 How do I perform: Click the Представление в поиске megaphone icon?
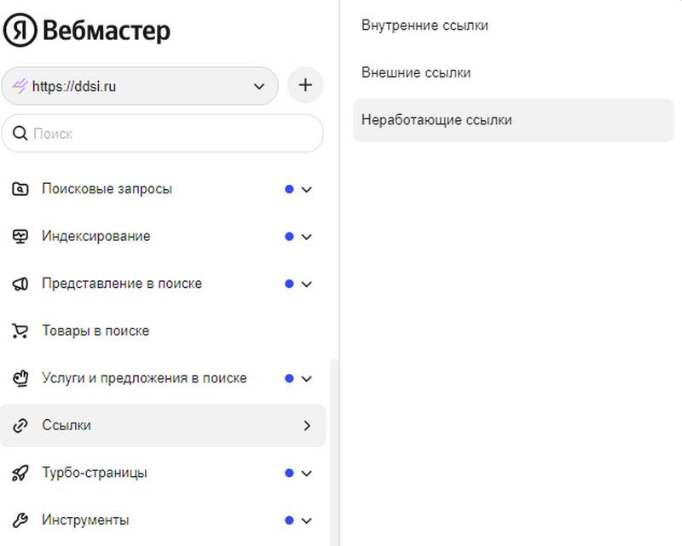pos(20,284)
